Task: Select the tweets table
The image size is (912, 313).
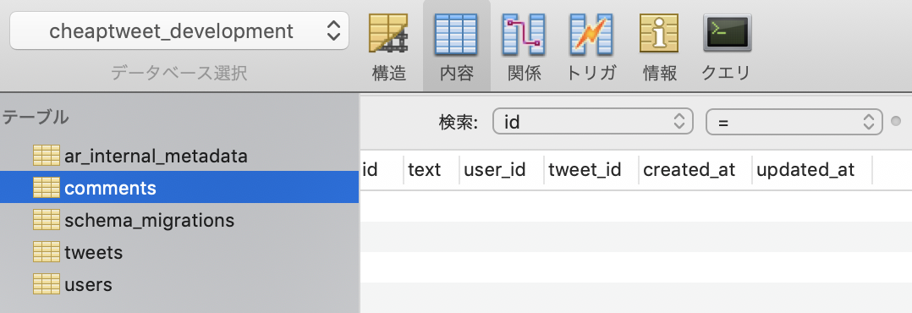Action: (x=179, y=252)
